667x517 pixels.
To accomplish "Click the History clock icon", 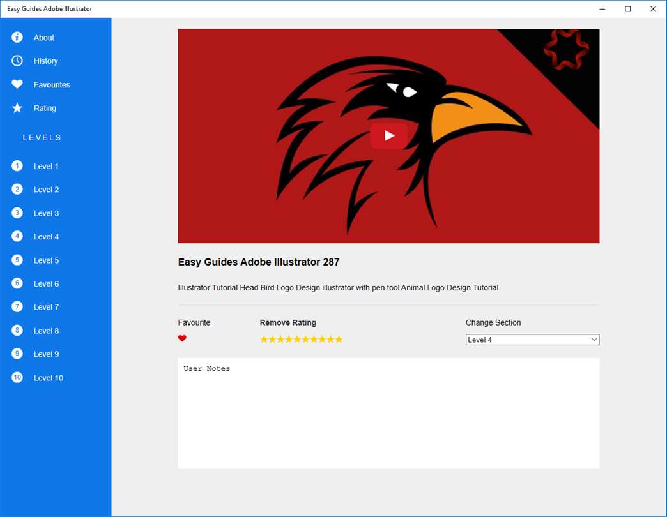I will (x=17, y=61).
